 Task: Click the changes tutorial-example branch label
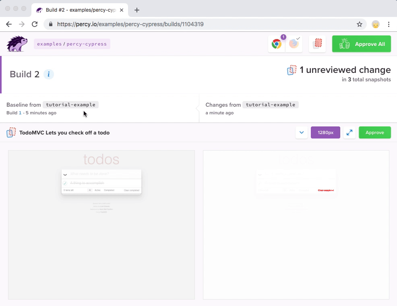point(271,105)
